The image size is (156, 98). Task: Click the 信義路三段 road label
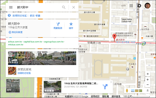(x=94, y=43)
